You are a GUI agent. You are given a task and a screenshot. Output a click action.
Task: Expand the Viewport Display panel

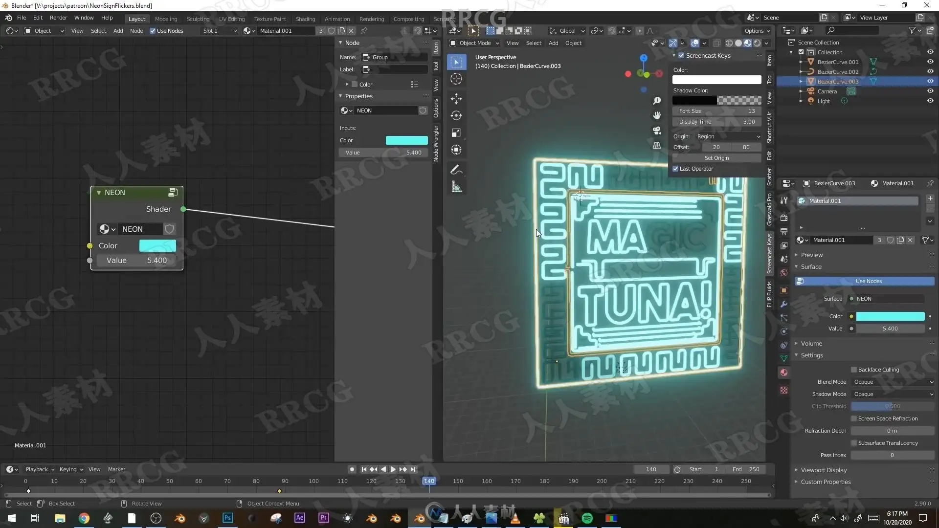[824, 470]
